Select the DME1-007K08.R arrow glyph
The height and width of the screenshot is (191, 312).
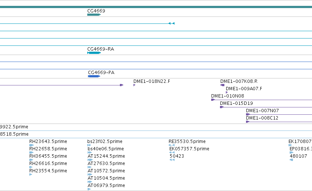(x=222, y=85)
